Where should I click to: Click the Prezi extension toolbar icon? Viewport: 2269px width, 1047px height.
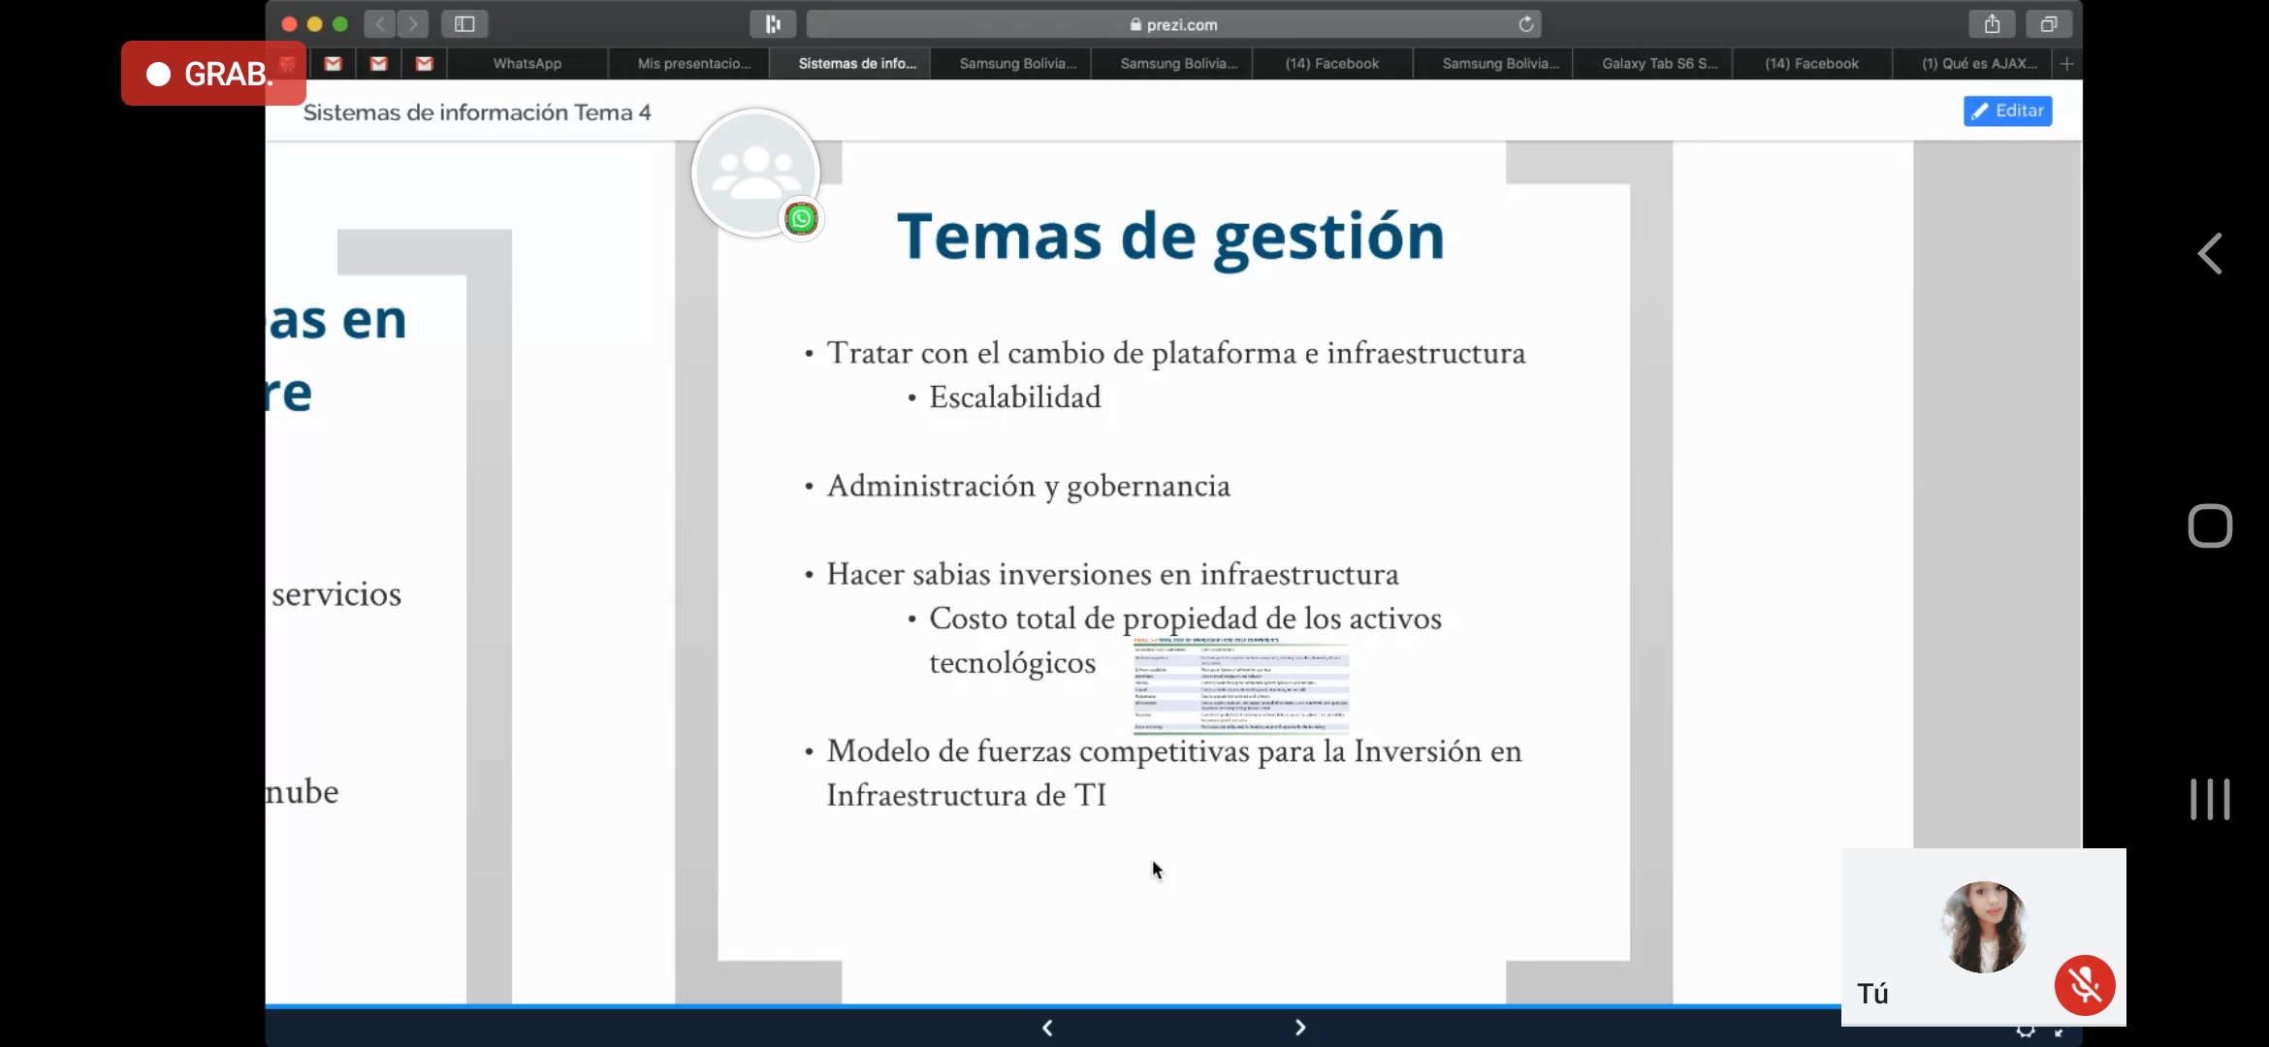[773, 24]
